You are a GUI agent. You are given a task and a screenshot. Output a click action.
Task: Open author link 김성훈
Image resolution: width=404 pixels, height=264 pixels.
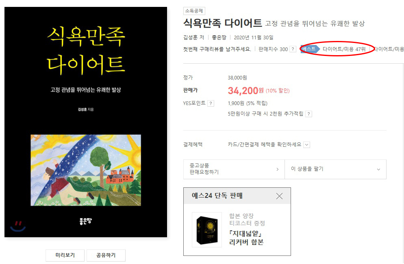190,38
